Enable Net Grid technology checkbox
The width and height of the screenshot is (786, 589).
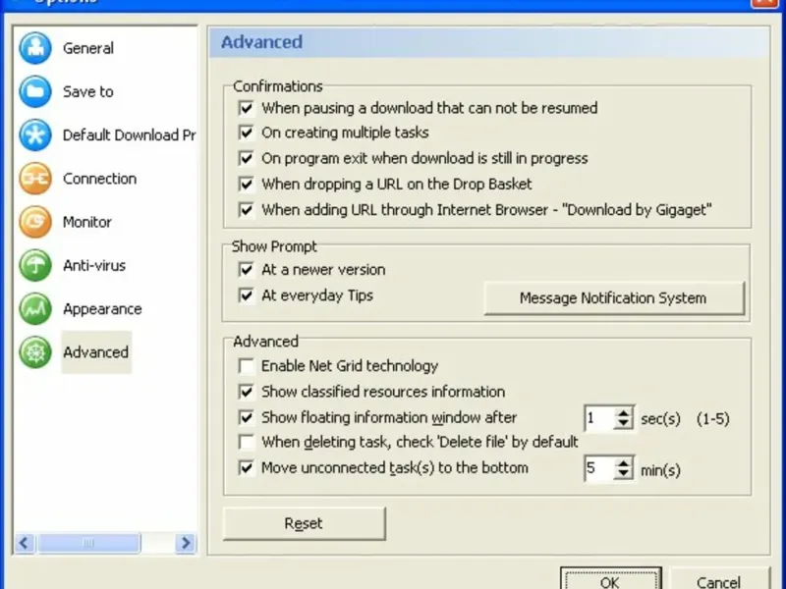click(247, 366)
